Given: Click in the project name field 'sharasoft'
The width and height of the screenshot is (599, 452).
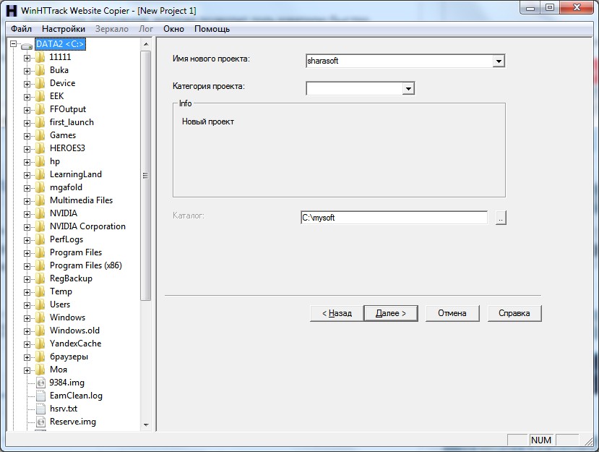Looking at the screenshot, I should [399, 61].
